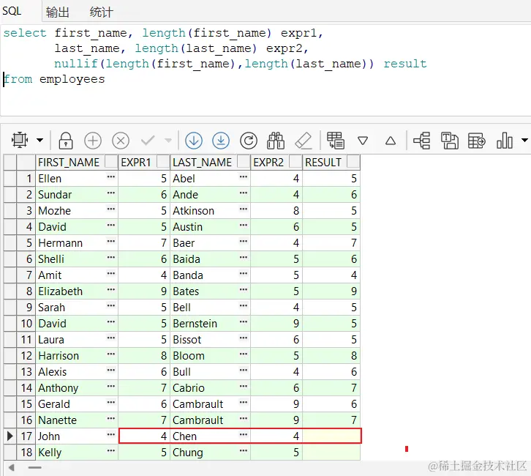Screen dimensions: 531x476
Task: Open the bar chart icon
Action: click(x=505, y=141)
